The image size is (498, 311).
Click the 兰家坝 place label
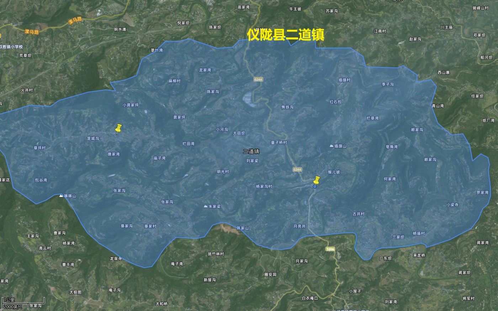(398, 237)
